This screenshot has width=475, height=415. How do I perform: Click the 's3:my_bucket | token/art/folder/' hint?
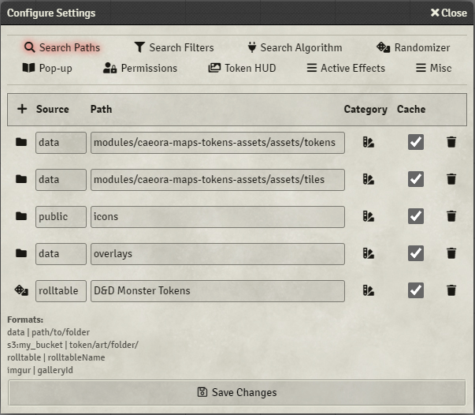72,345
